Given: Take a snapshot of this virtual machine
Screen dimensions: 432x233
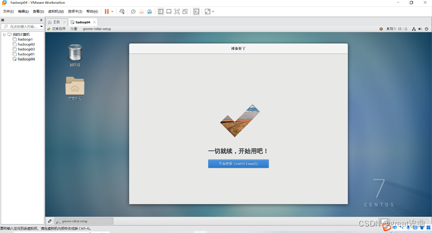Looking at the screenshot, I should (x=133, y=11).
